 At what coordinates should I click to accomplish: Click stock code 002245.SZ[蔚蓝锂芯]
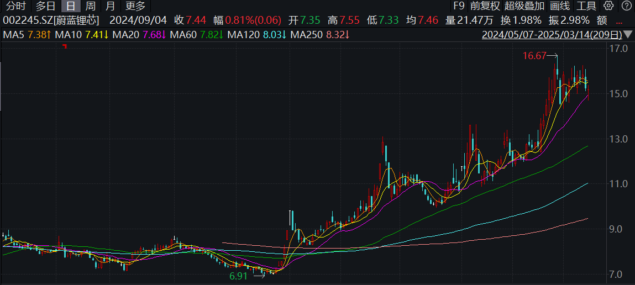pyautogui.click(x=51, y=20)
